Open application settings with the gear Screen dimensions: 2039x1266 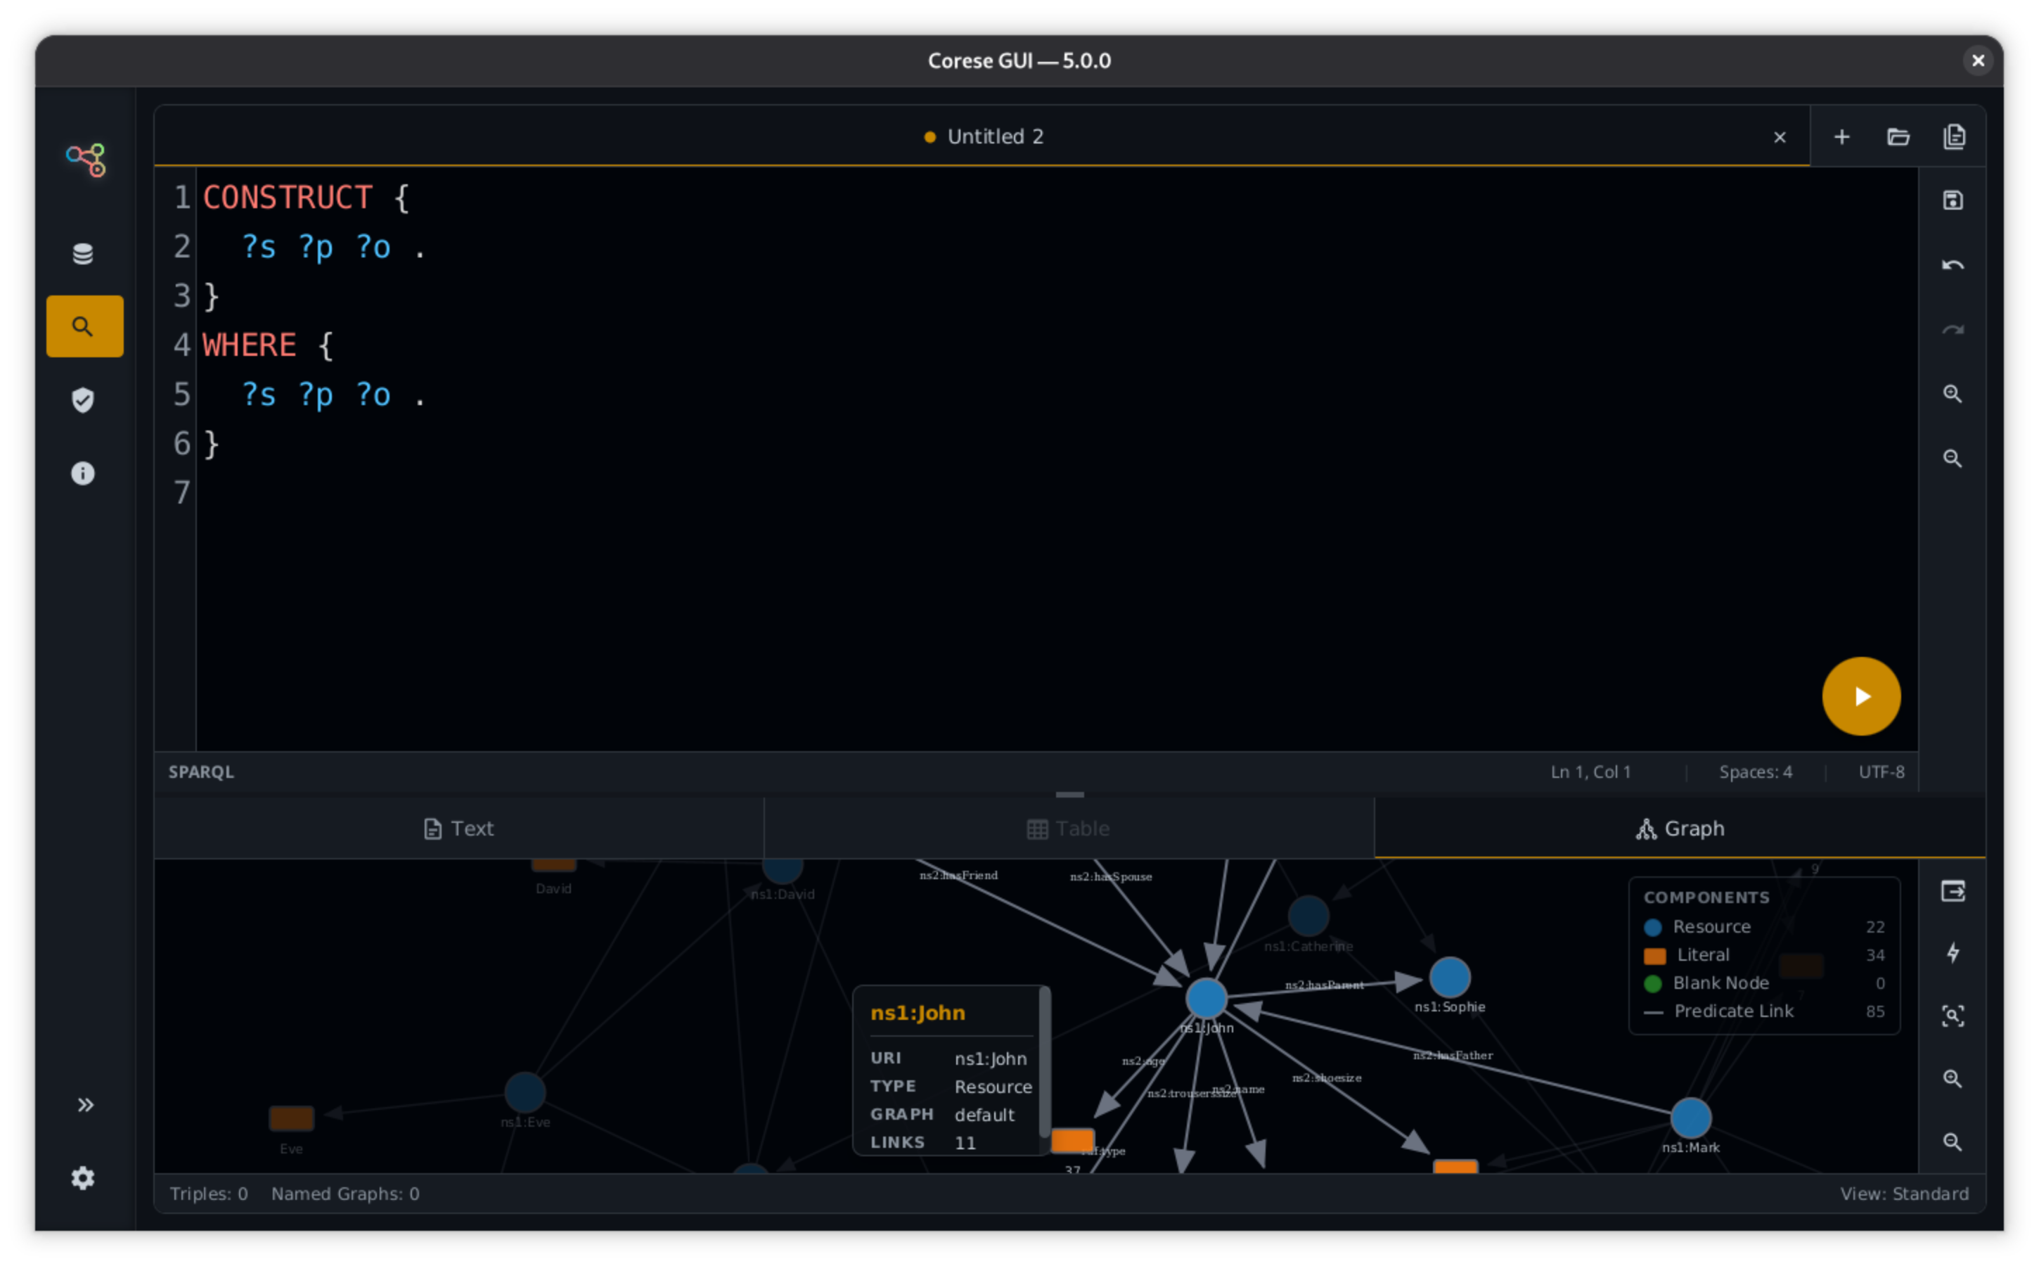(x=83, y=1178)
